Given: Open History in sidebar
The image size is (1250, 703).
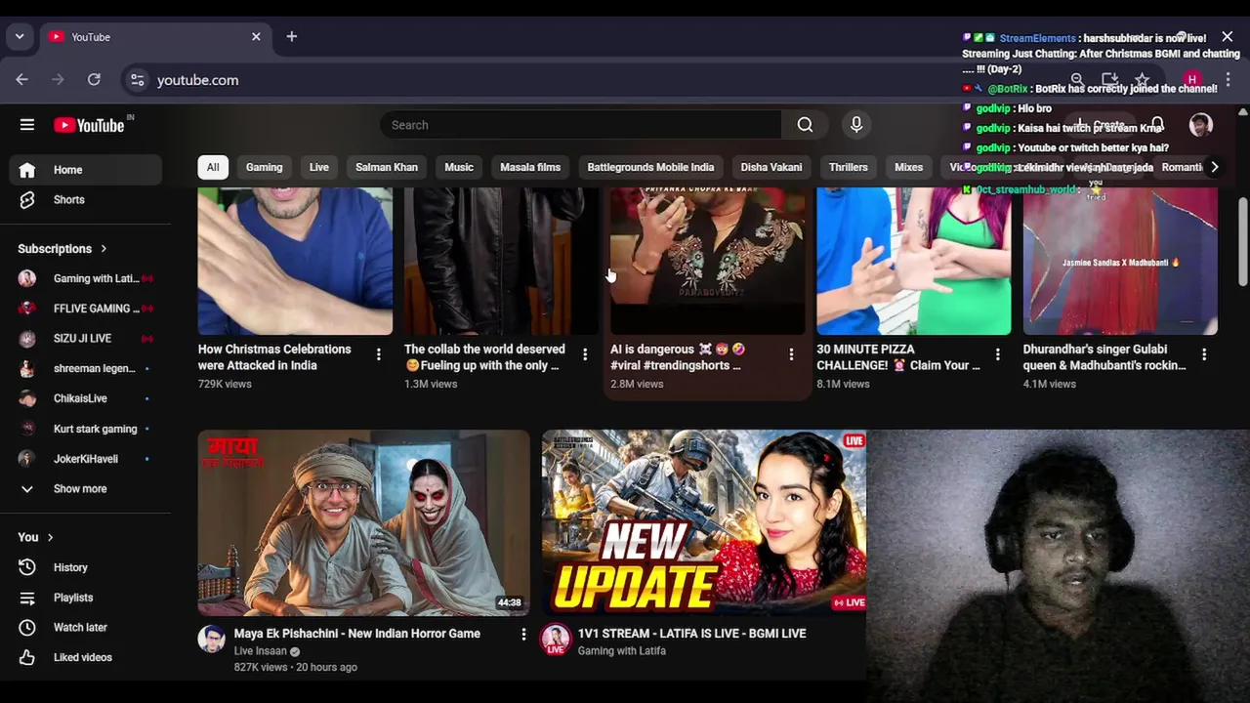Looking at the screenshot, I should click(x=86, y=567).
